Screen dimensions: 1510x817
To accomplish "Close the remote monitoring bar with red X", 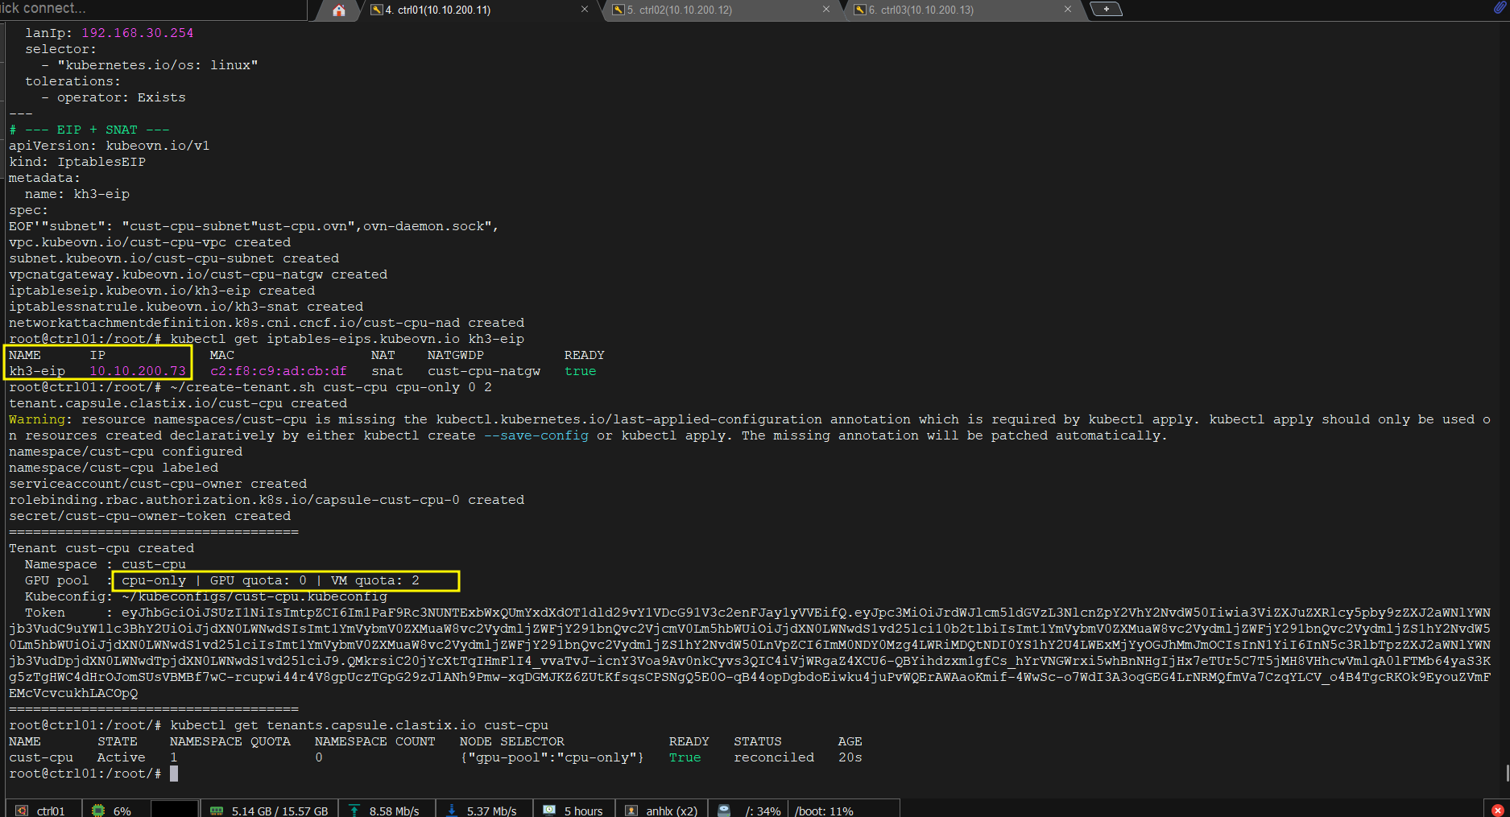I will 1498,810.
